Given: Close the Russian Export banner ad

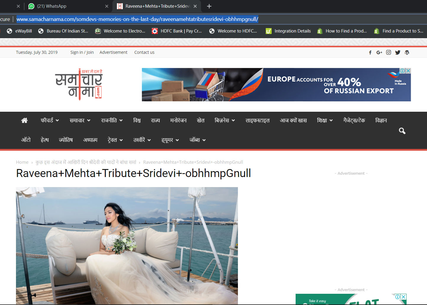Looking at the screenshot, I should tap(408, 71).
